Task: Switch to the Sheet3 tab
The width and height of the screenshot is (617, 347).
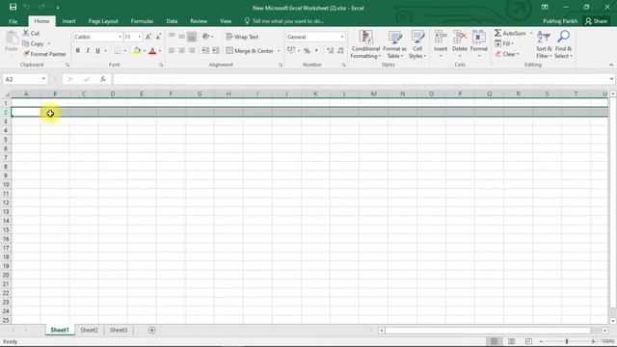Action: click(x=119, y=330)
